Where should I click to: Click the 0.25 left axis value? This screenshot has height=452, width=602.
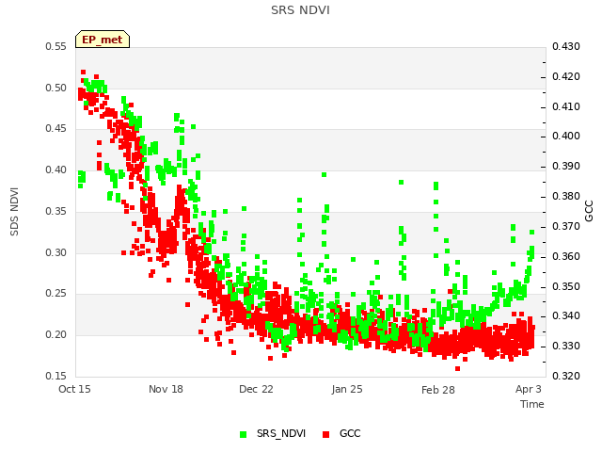[x=56, y=293]
